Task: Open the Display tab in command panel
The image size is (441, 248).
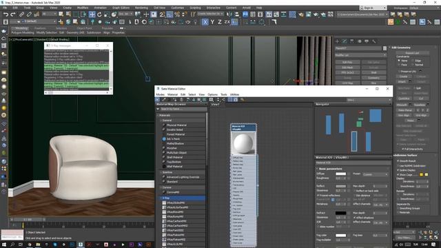Action: point(367,41)
